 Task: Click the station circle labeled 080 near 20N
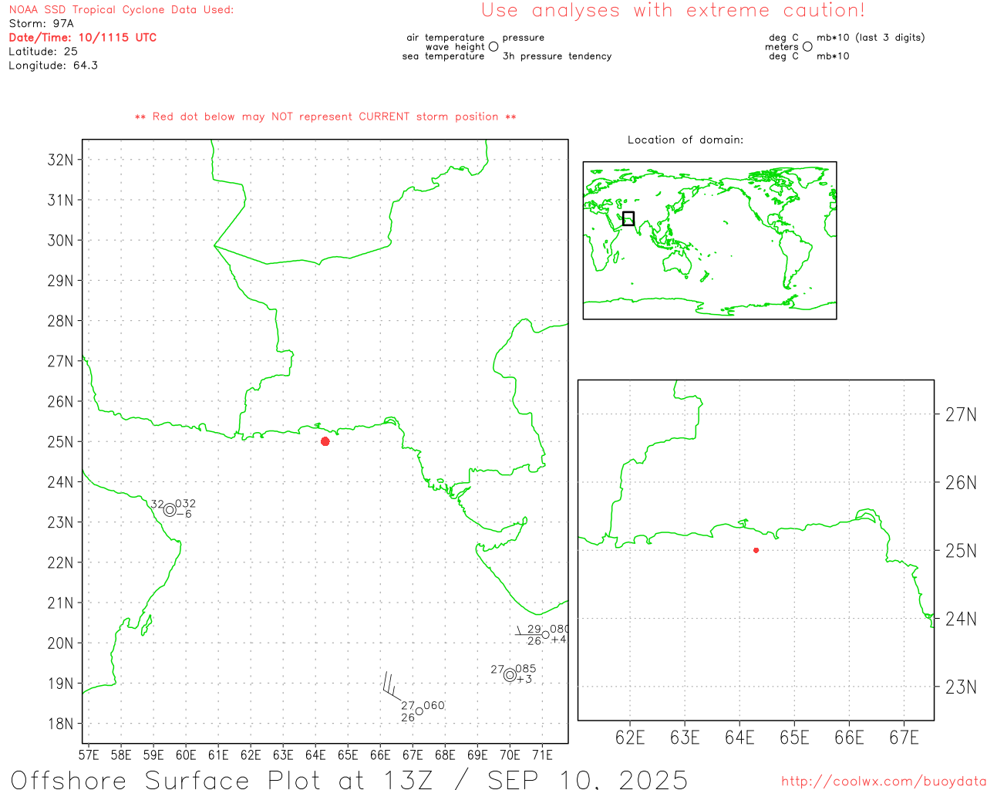pyautogui.click(x=546, y=635)
